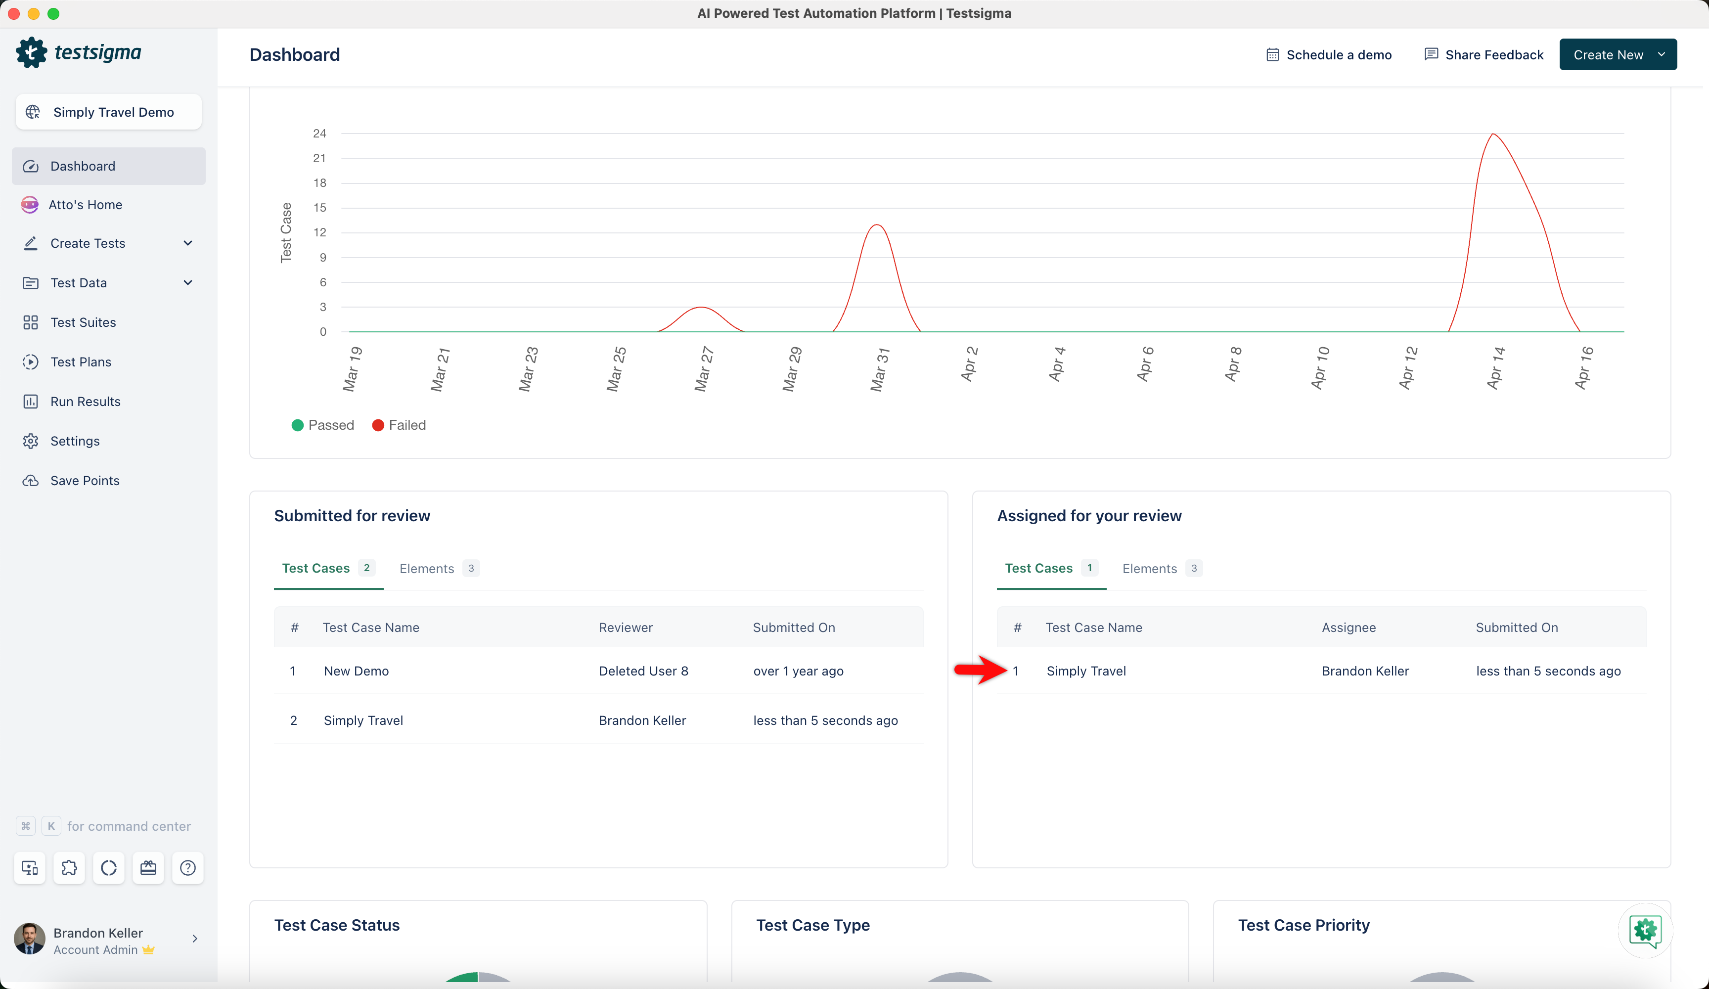Expand the Test Data menu chevron
This screenshot has height=989, width=1709.
click(188, 282)
